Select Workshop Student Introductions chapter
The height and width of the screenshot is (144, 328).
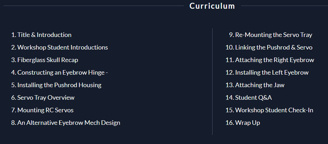pyautogui.click(x=59, y=47)
